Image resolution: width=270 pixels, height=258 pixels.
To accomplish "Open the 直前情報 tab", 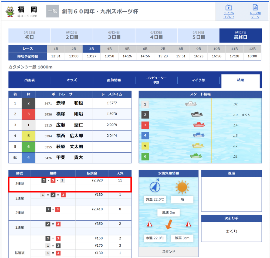I will coord(114,80).
